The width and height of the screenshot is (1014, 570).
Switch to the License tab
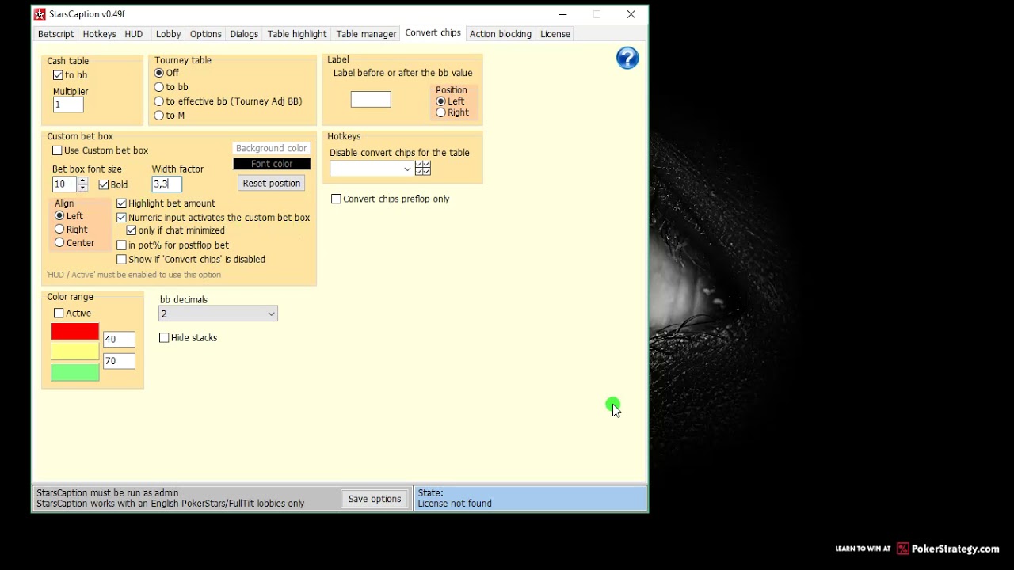tap(555, 34)
